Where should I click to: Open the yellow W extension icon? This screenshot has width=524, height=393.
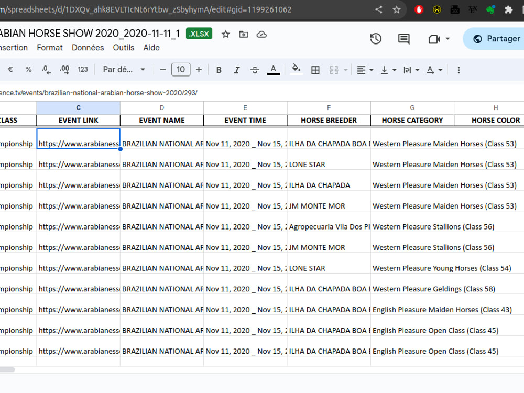coord(437,9)
